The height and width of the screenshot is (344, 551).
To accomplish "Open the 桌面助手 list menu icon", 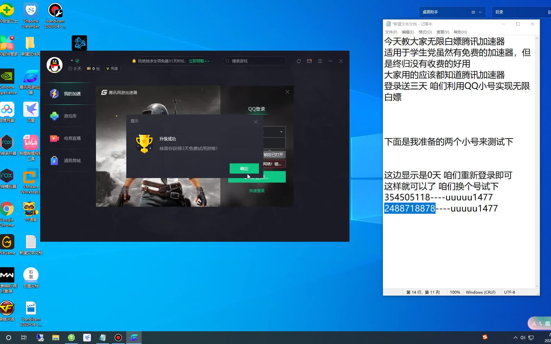I will (x=473, y=12).
